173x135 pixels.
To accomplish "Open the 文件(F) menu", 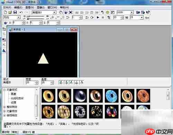I will (x=7, y=8).
